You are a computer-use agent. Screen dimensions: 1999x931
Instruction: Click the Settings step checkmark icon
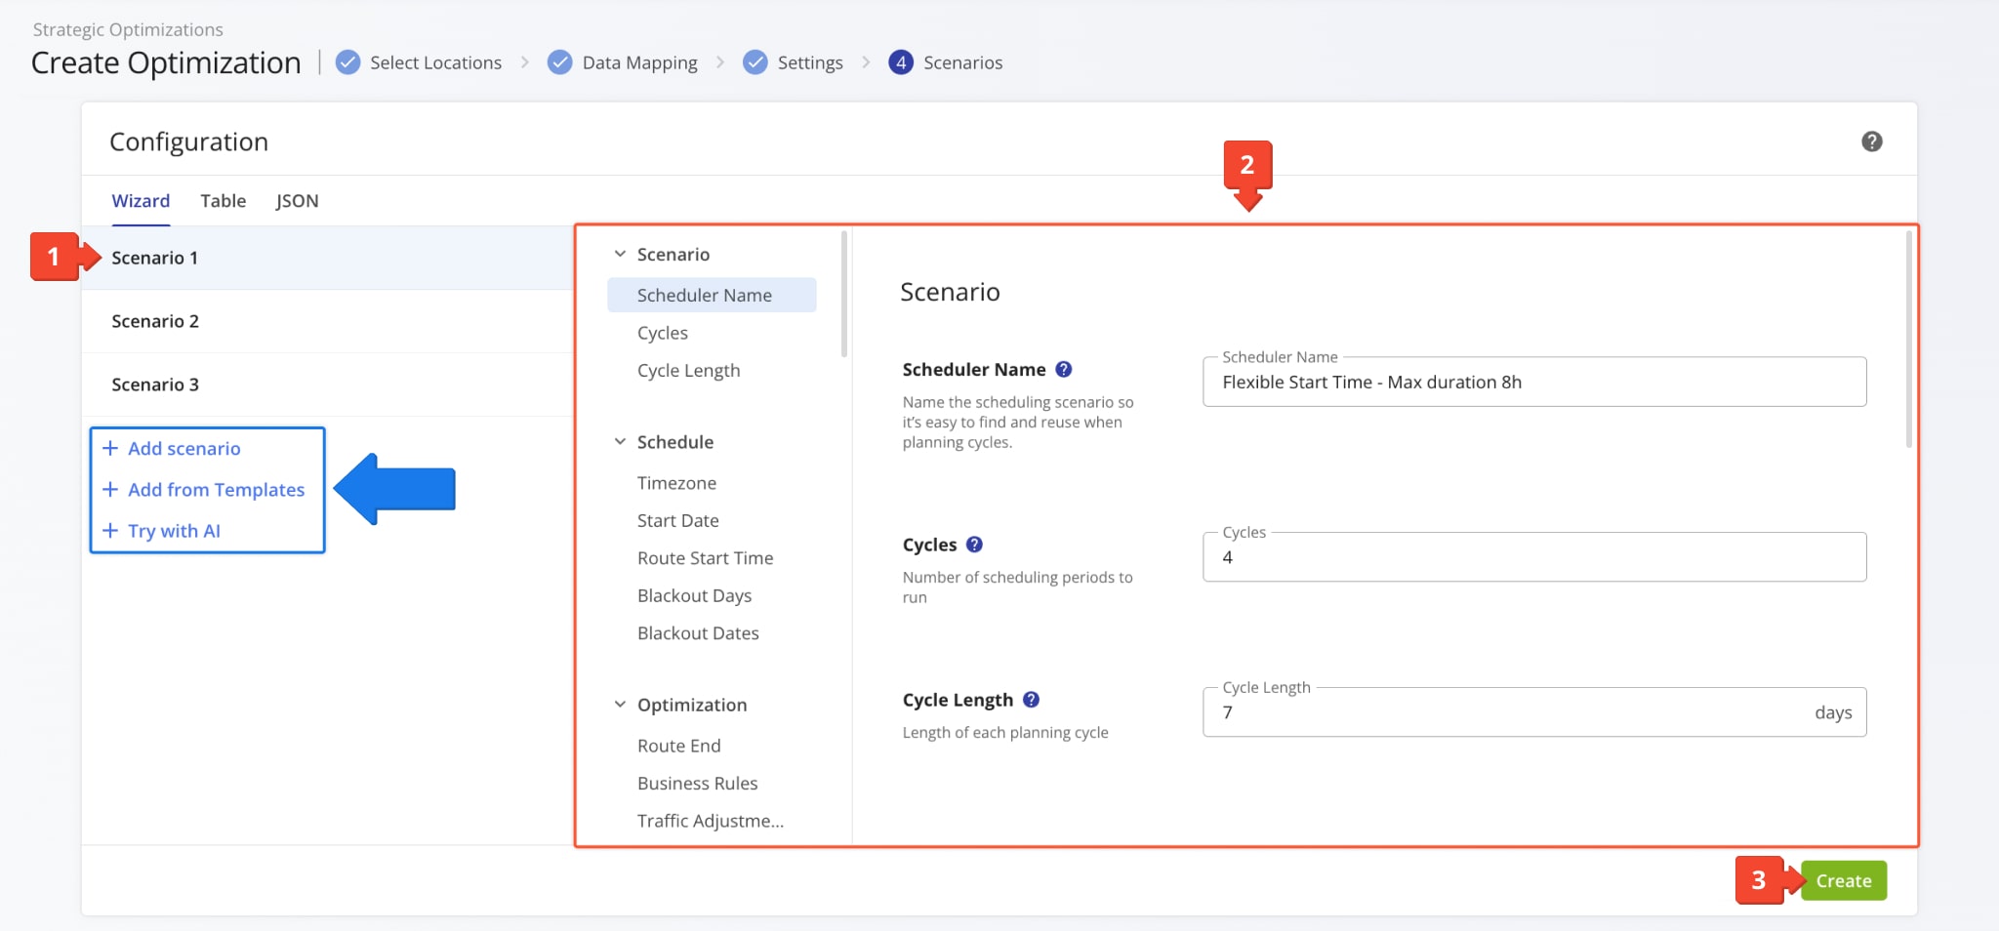pyautogui.click(x=755, y=62)
